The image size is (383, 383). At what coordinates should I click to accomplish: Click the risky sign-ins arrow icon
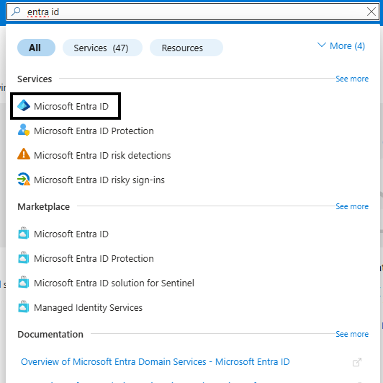point(24,179)
